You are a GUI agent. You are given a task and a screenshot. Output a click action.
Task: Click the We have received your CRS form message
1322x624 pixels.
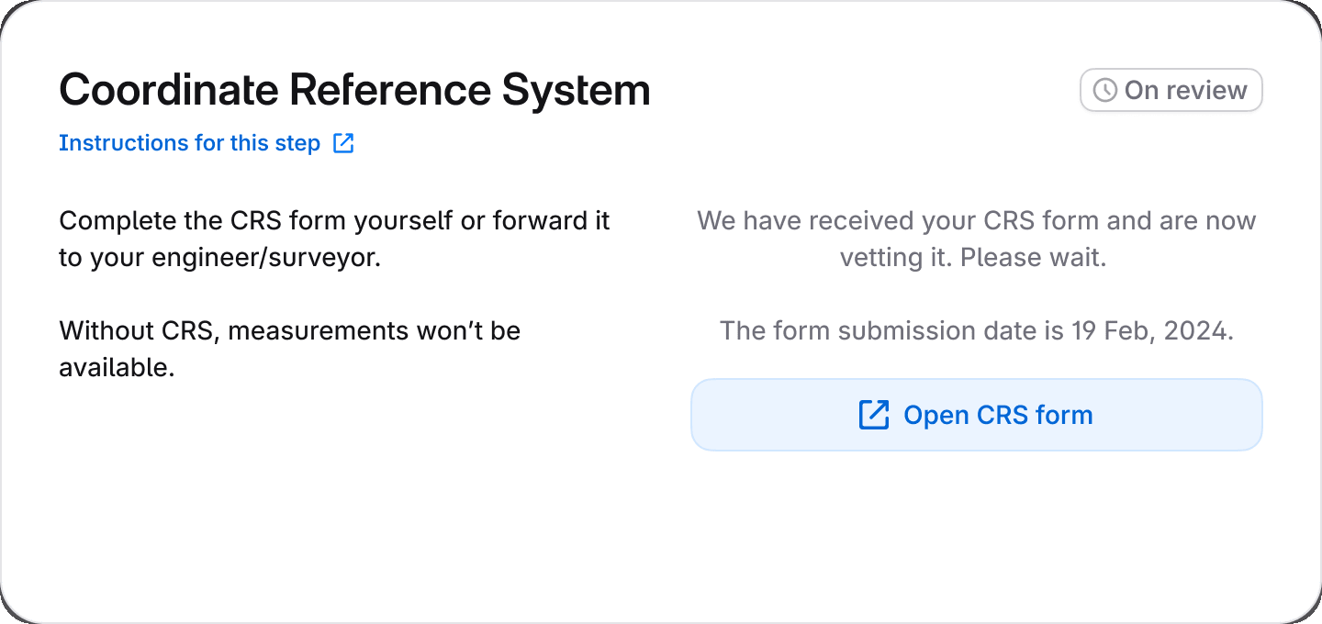[x=977, y=239]
